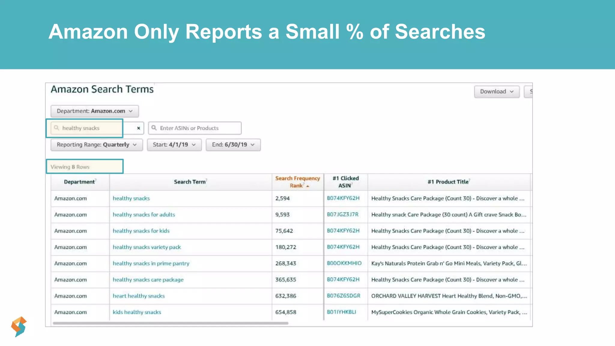
Task: Open the Start: 4/1/19 date dropdown
Action: point(174,145)
